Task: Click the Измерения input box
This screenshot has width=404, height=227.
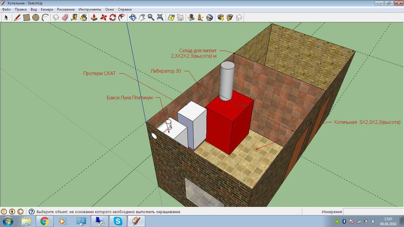Action: pos(372,212)
